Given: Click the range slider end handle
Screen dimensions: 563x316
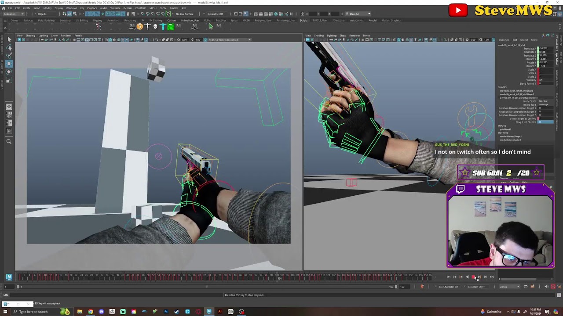Looking at the screenshot, I should (395, 287).
